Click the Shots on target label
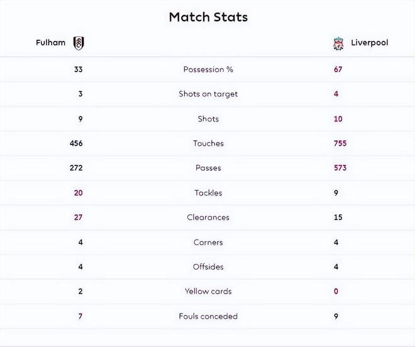 [208, 94]
